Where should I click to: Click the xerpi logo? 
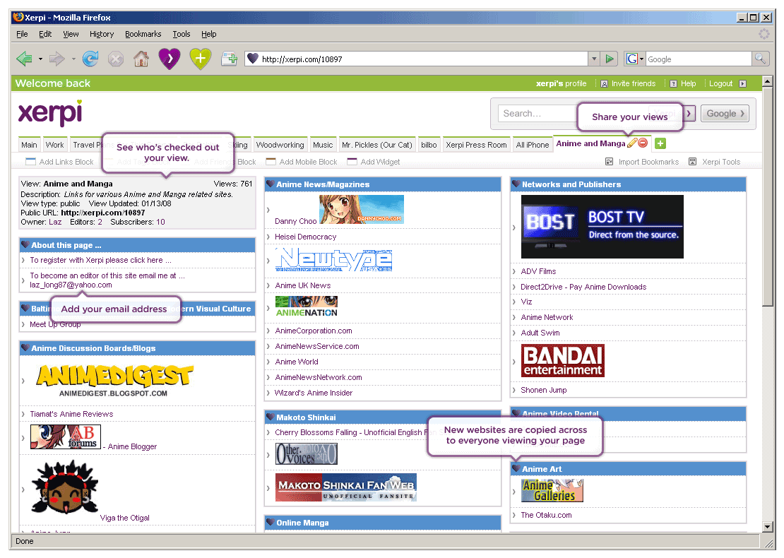[x=50, y=112]
